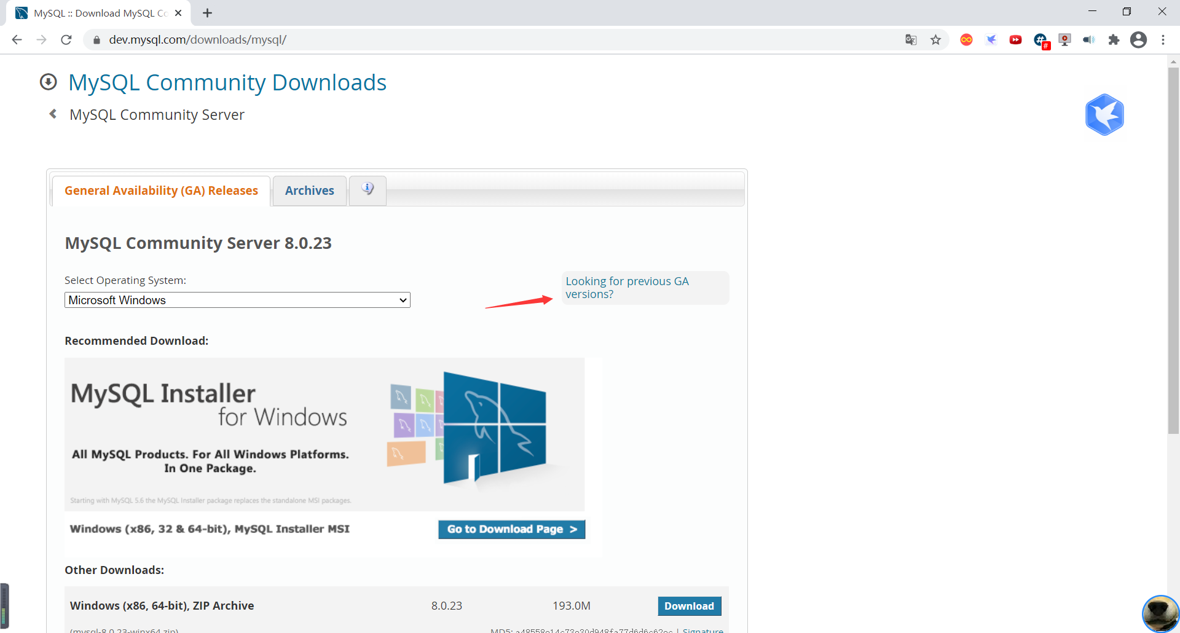Click the browser back arrow
The height and width of the screenshot is (633, 1180).
[x=17, y=40]
